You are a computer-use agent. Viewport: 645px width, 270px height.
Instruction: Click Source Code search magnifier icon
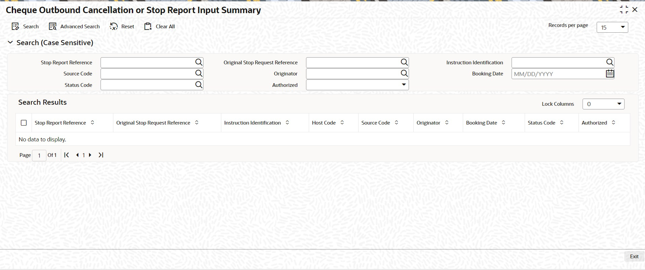click(199, 73)
